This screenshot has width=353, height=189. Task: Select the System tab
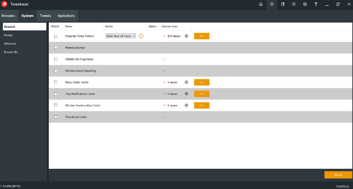28,16
